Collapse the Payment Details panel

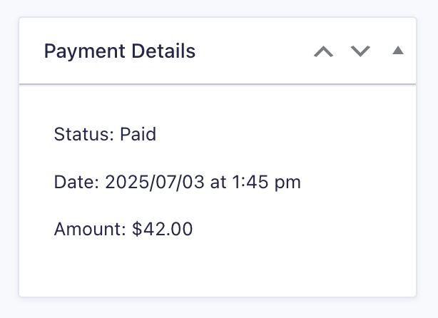point(398,51)
